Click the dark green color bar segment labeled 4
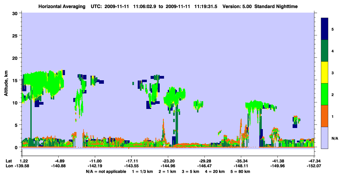 coord(325,51)
